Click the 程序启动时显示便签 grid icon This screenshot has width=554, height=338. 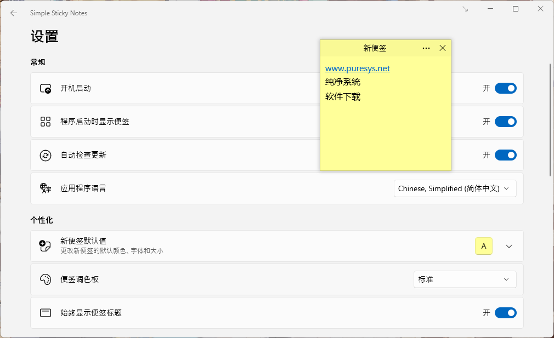click(x=45, y=122)
